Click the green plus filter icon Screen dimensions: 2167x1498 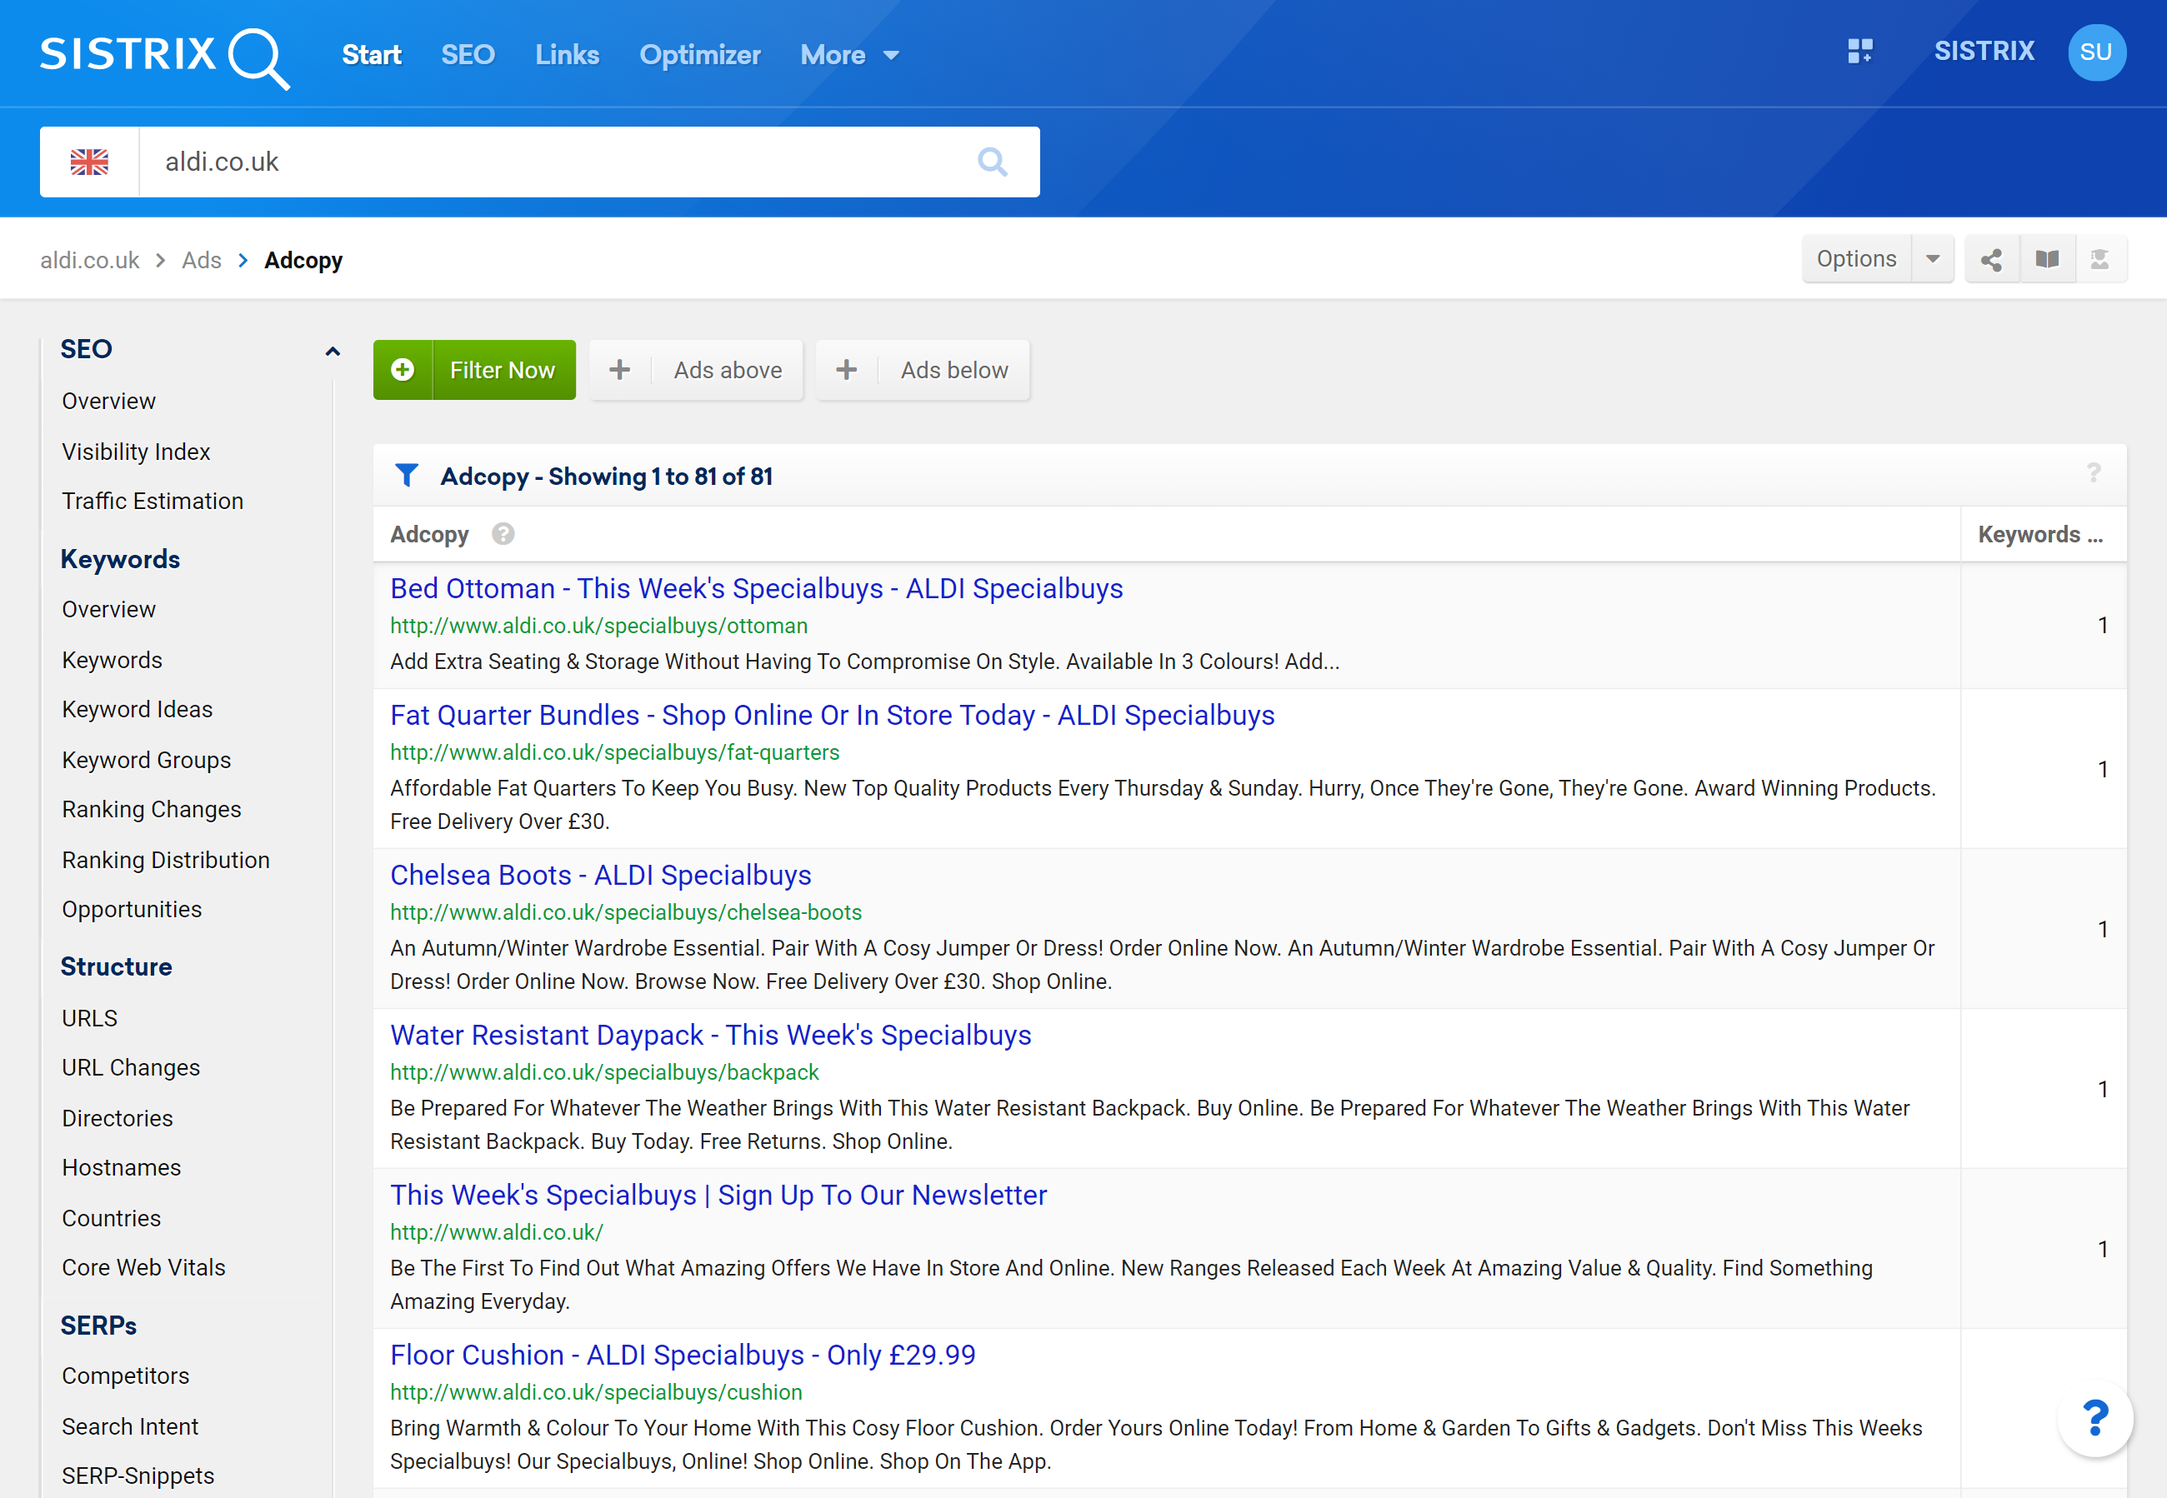pyautogui.click(x=403, y=370)
